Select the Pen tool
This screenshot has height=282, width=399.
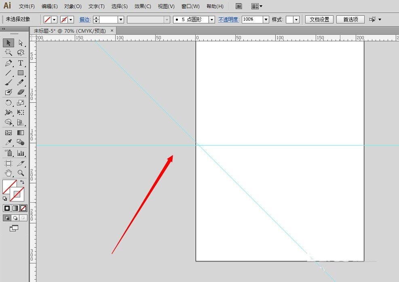[x=8, y=63]
